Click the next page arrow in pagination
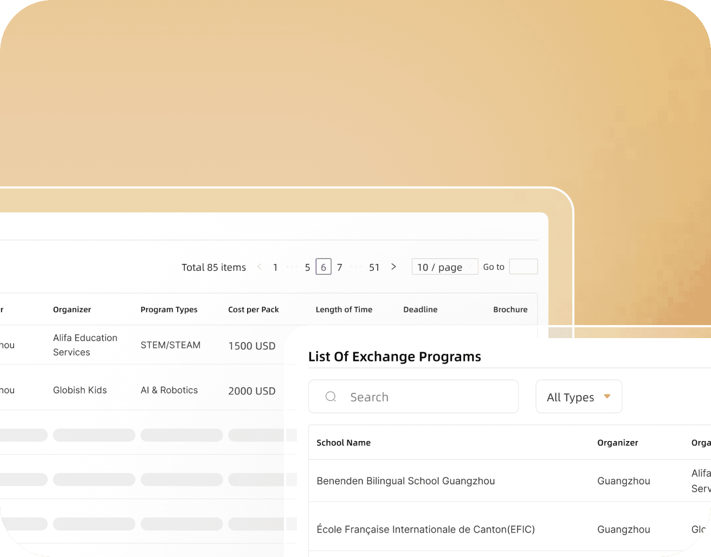 pyautogui.click(x=393, y=267)
